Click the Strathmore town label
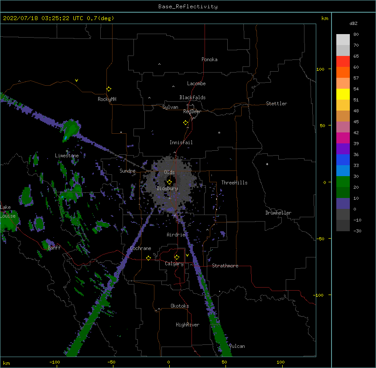This screenshot has width=376, height=368. (x=225, y=266)
